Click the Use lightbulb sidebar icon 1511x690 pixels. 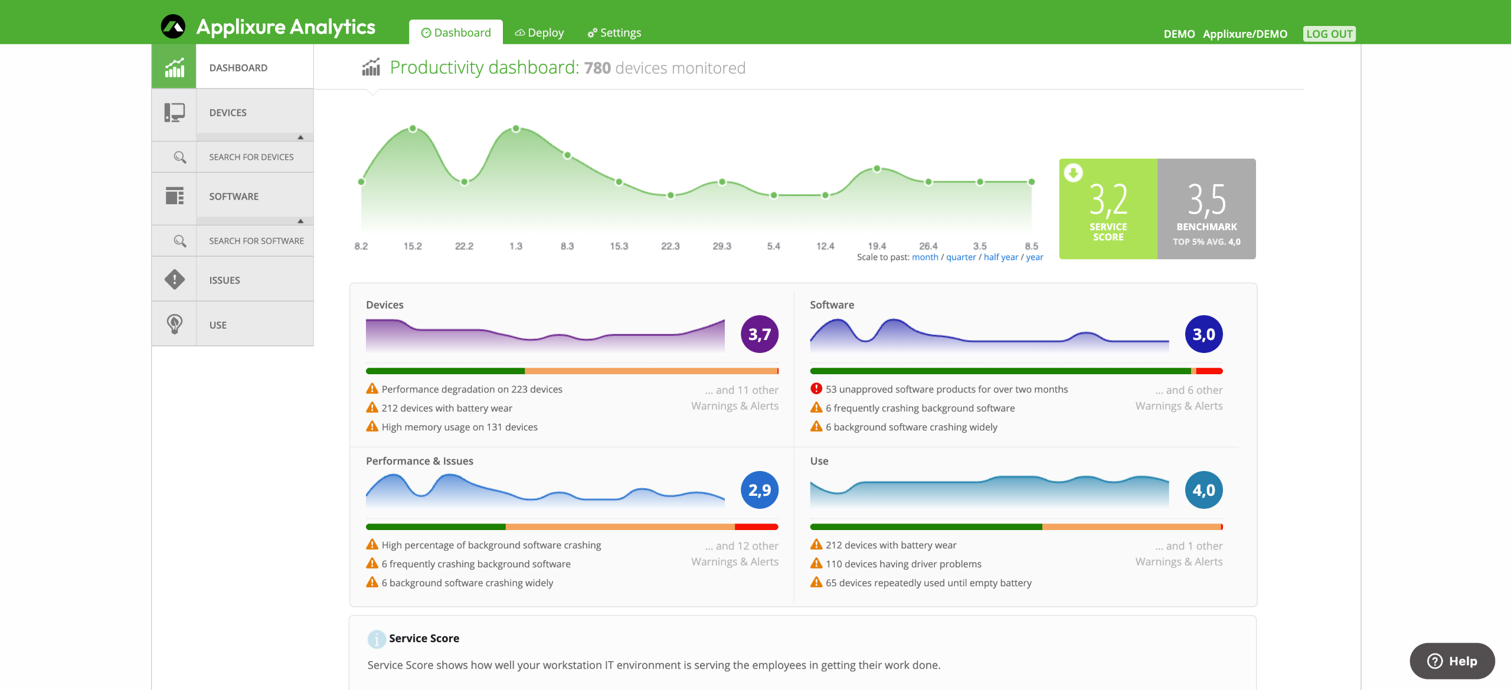[174, 324]
